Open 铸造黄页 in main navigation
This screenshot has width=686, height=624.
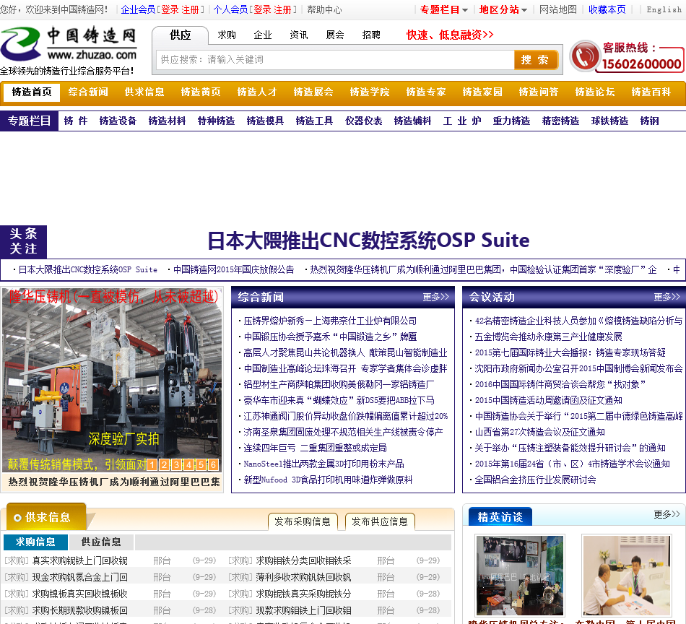[x=201, y=92]
